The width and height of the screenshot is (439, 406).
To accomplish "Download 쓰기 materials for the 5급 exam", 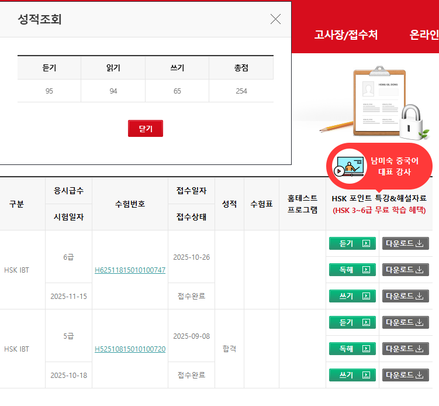I will pos(405,375).
